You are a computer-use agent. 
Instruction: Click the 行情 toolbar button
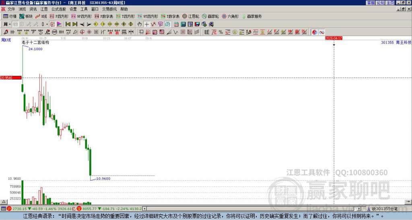tap(10, 16)
